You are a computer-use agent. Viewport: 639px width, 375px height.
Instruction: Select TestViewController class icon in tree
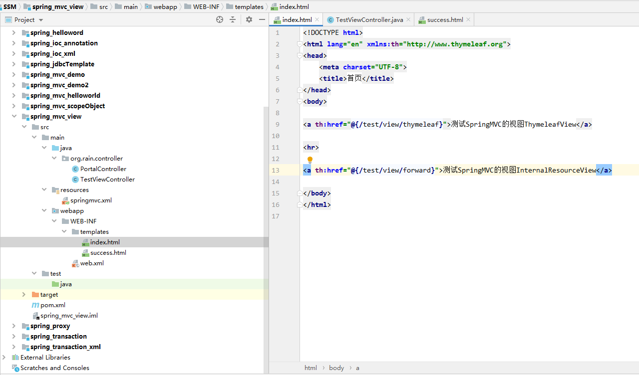click(x=75, y=180)
